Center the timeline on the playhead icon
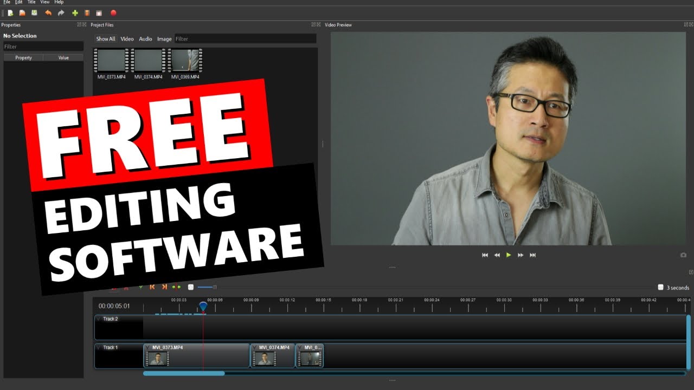Image resolution: width=694 pixels, height=390 pixels. [176, 287]
